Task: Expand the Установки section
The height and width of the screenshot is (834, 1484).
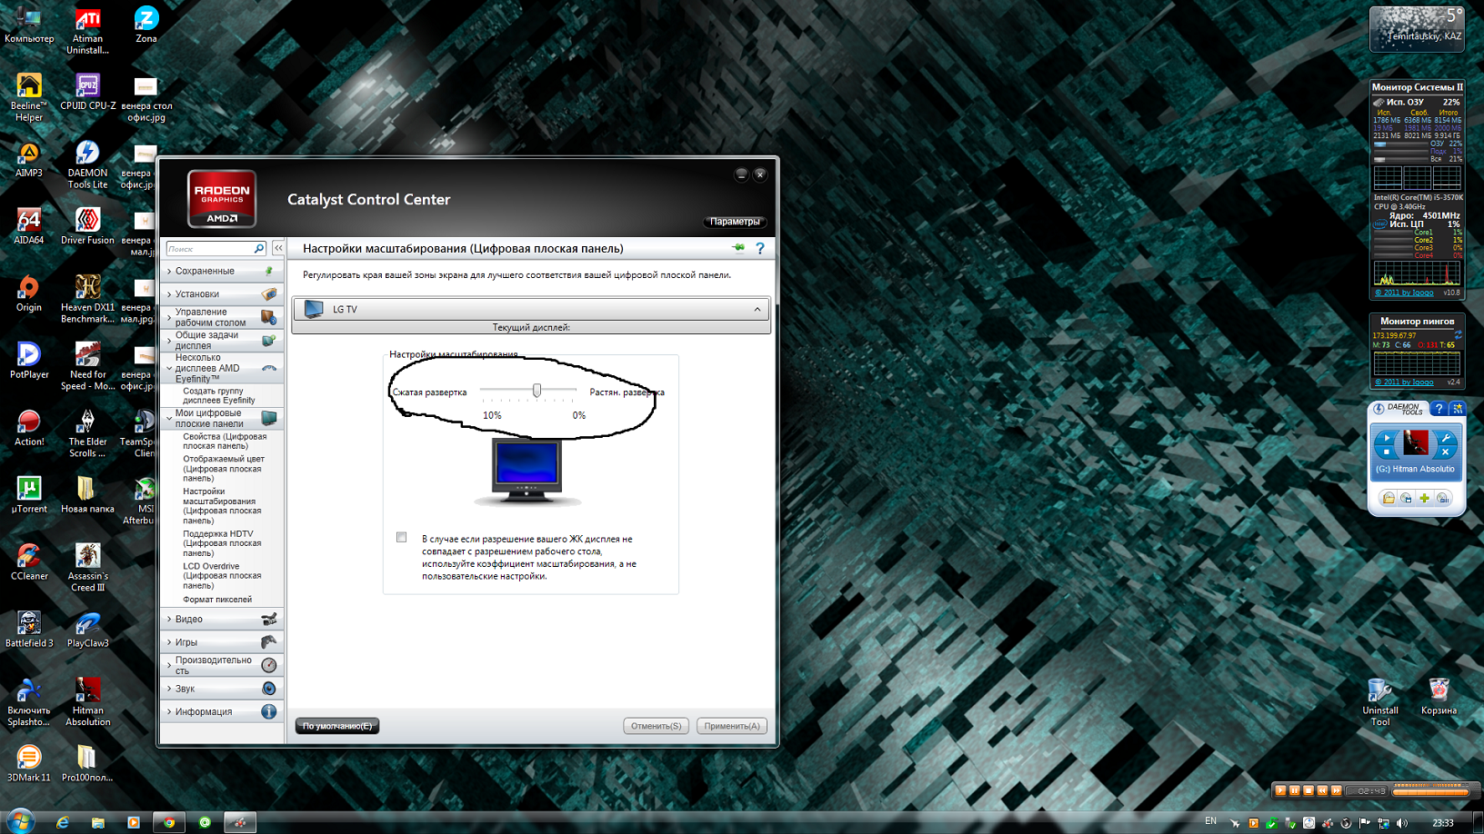Action: coord(222,294)
